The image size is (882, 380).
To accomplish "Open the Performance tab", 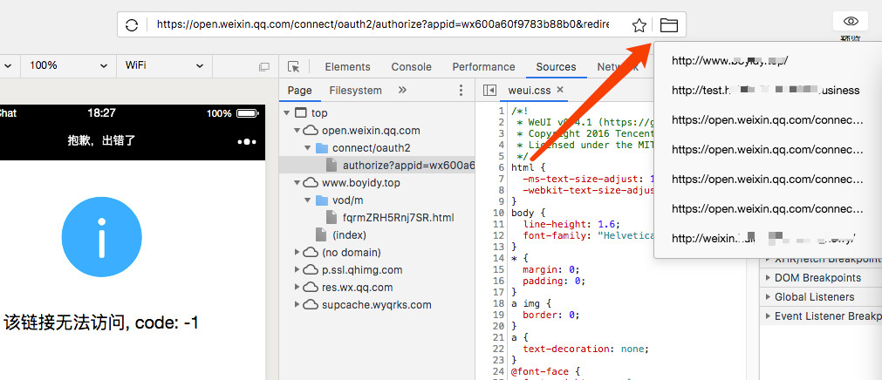I will point(484,67).
